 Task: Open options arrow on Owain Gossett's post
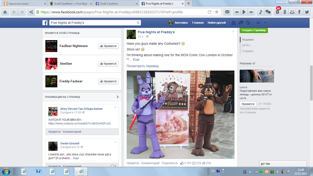[x=115, y=142]
